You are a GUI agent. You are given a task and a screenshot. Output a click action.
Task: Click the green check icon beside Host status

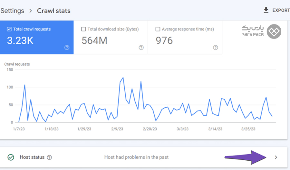pyautogui.click(x=11, y=157)
